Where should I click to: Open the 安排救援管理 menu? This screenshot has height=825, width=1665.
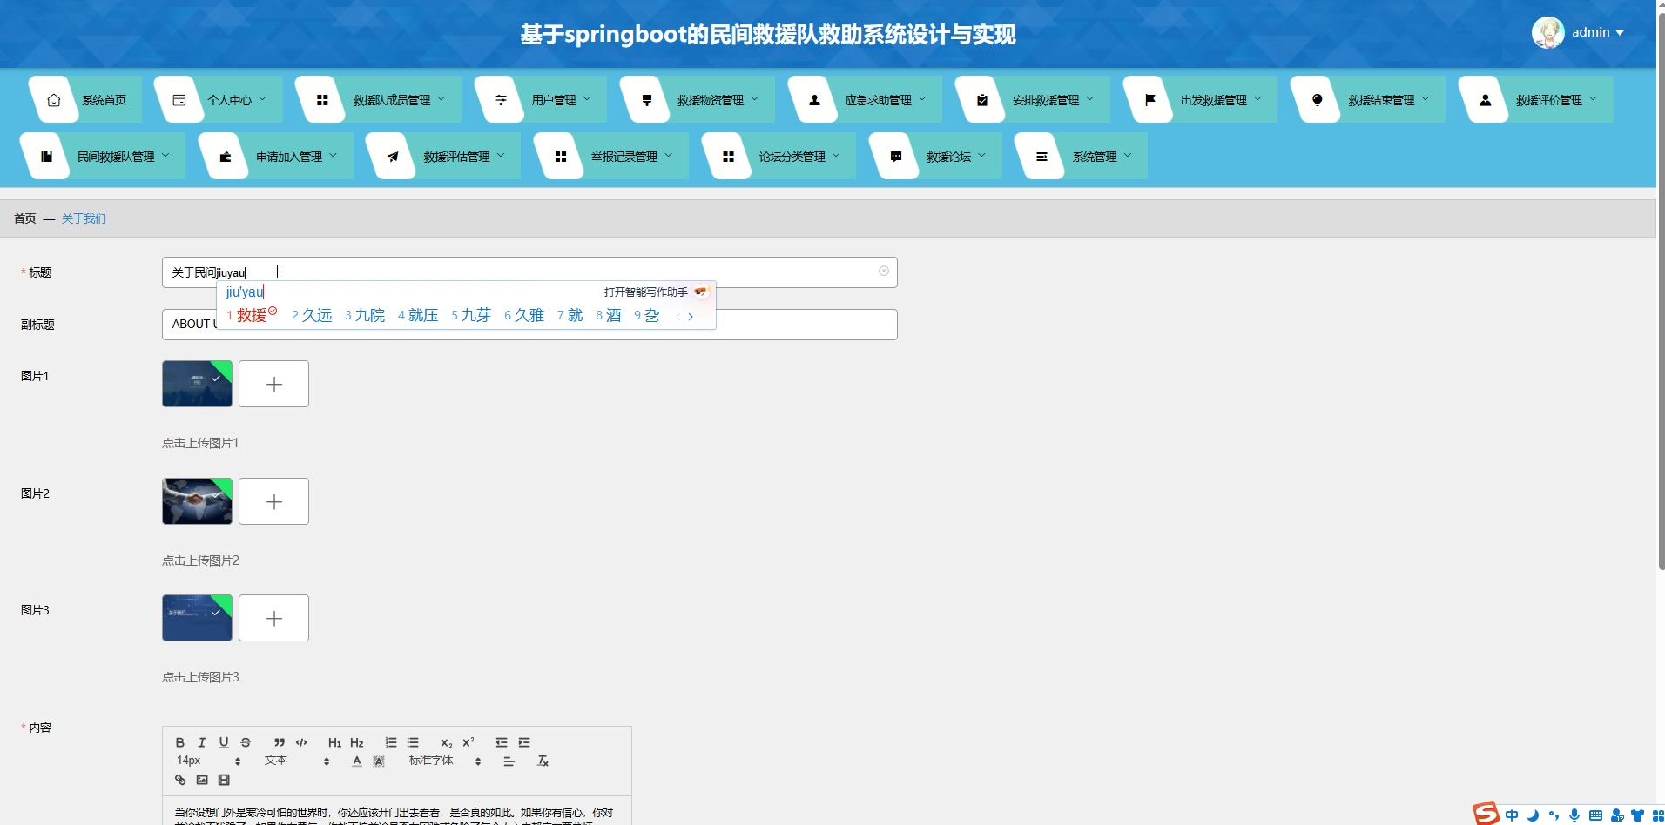coord(1033,99)
